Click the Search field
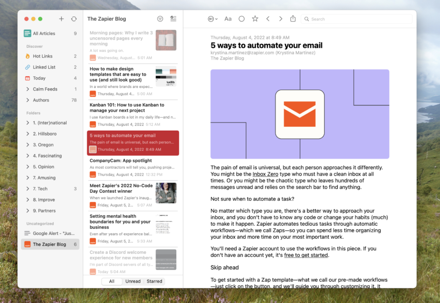The image size is (440, 303). (356, 19)
